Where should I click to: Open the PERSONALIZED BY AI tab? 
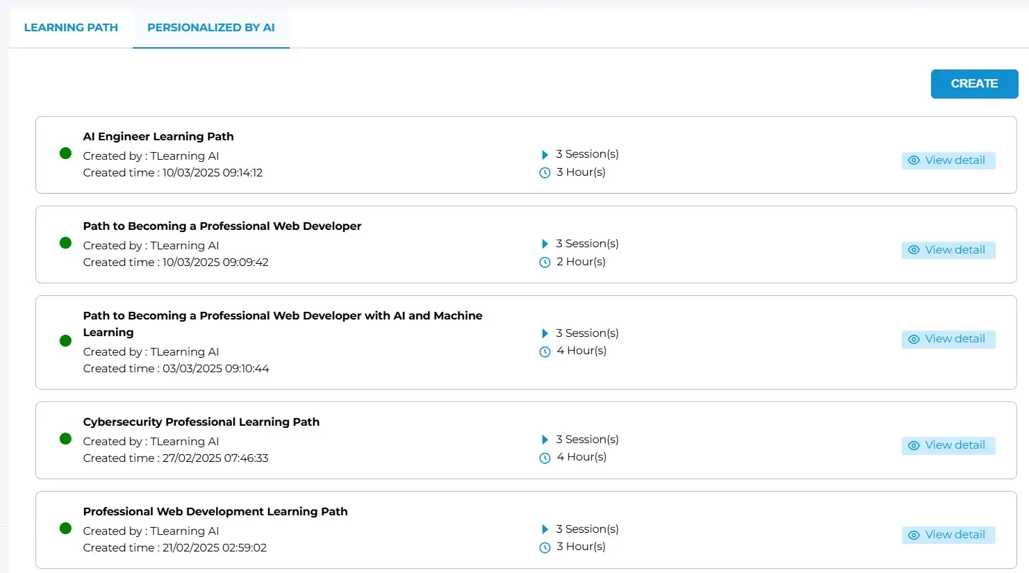point(211,27)
